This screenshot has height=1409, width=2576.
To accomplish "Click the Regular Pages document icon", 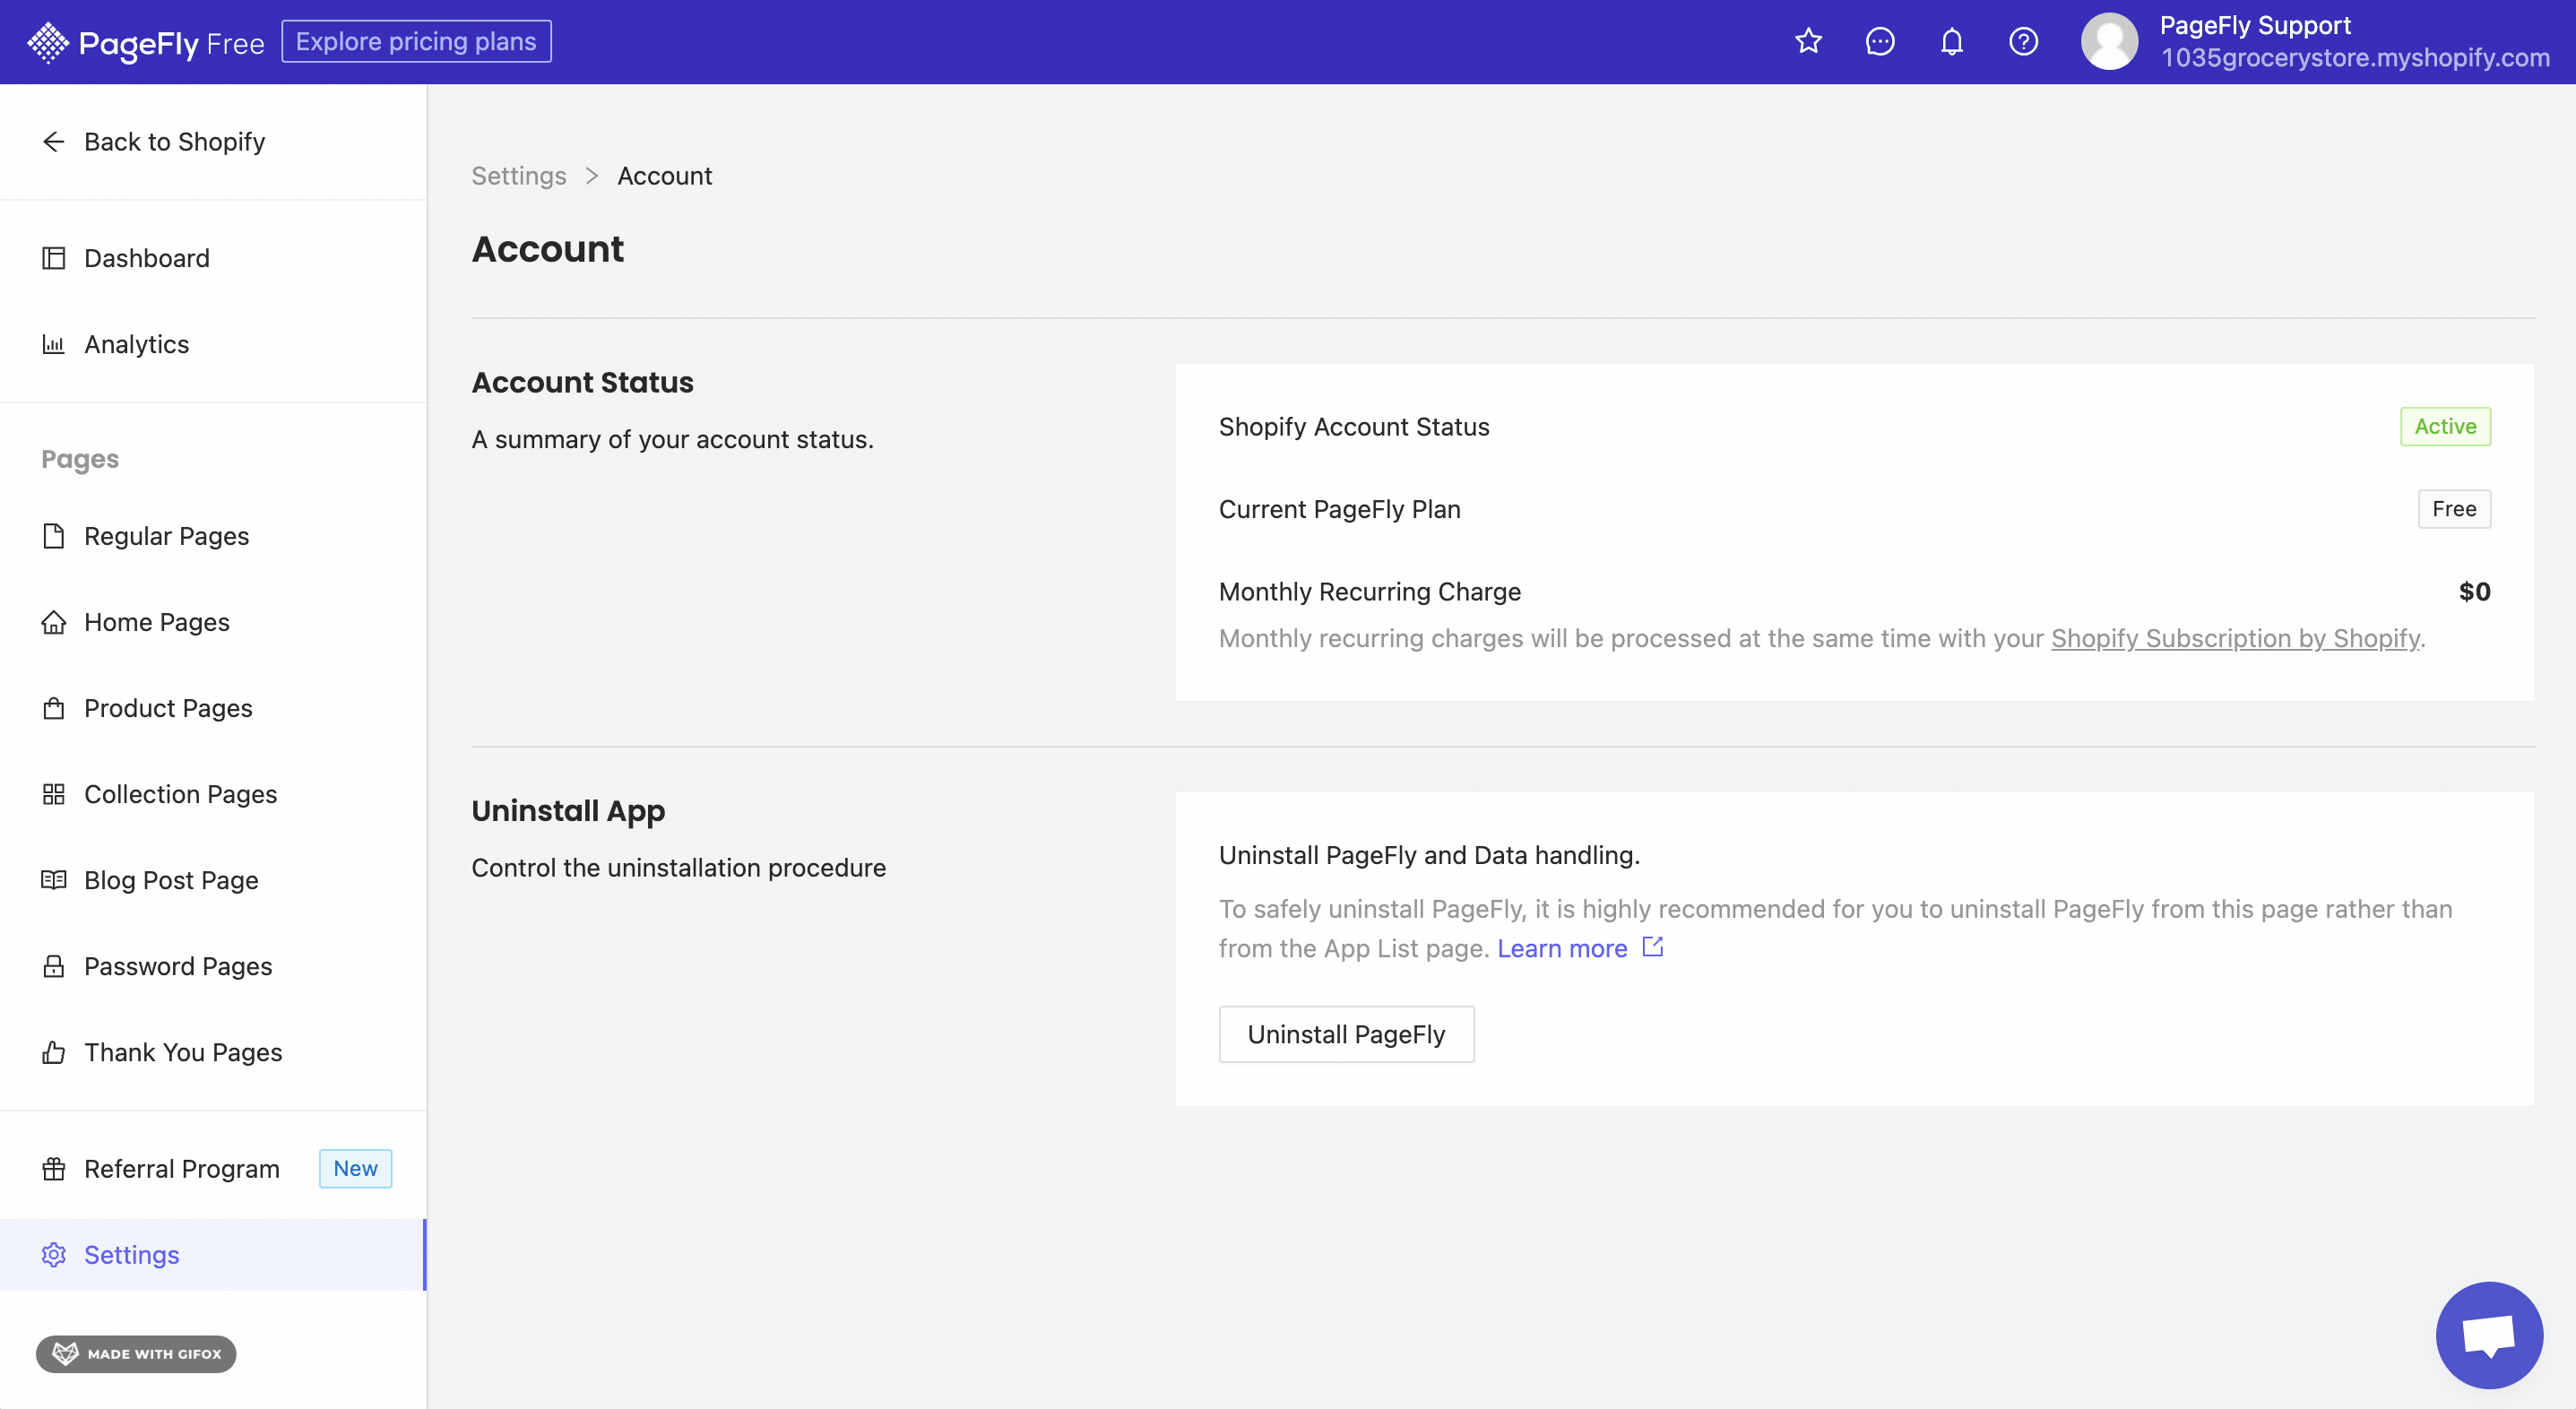I will [x=54, y=536].
